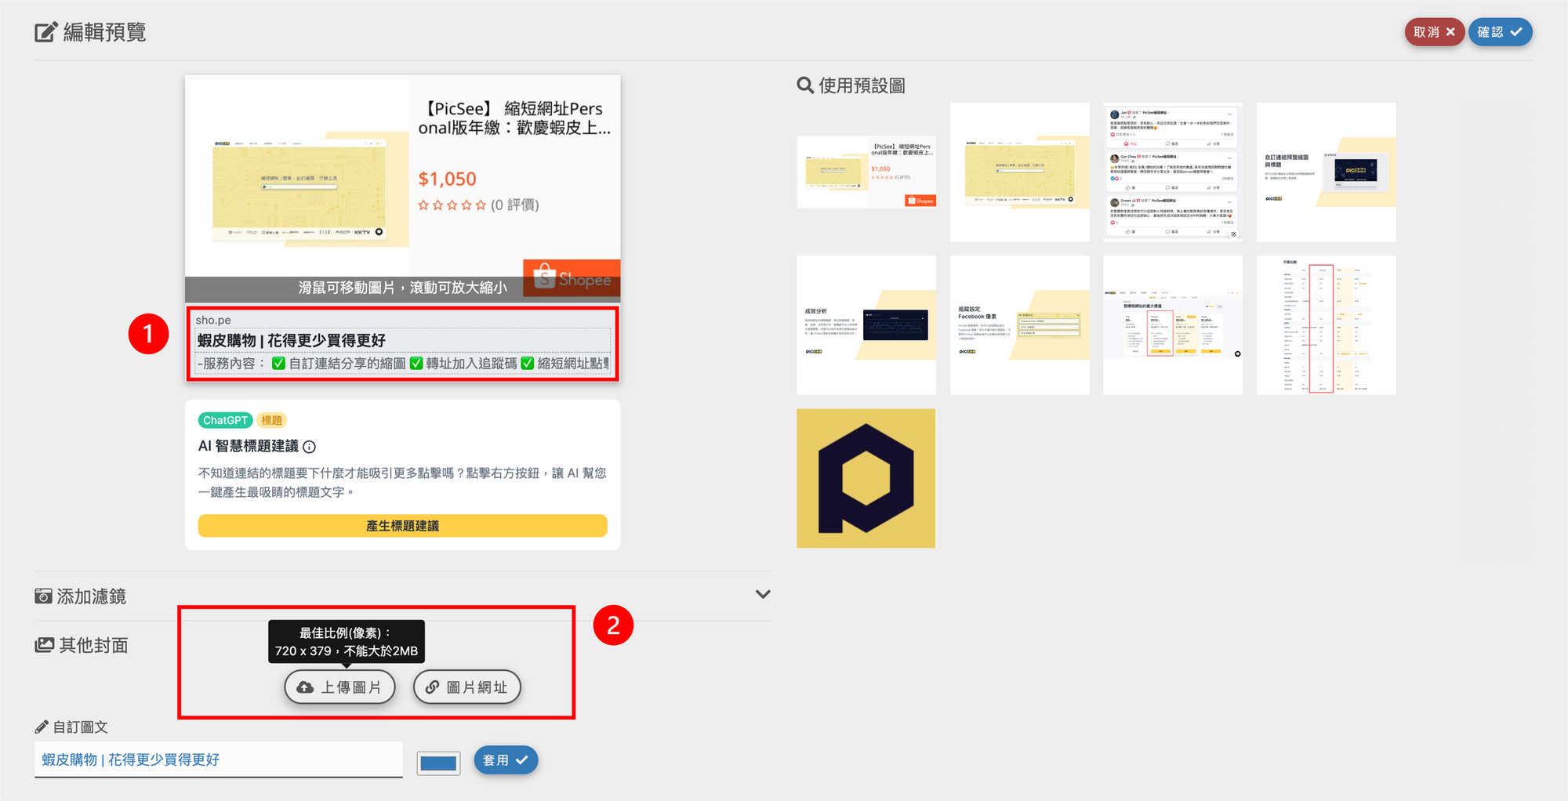Click the 添加濾鏡 section label

pos(92,596)
